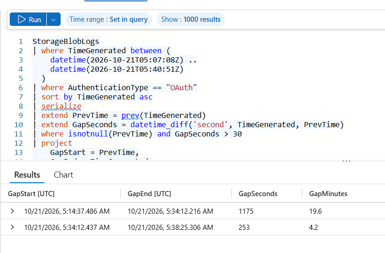This screenshot has width=385, height=253.
Task: Click the three-dot editor/results splitter handle
Action: click(x=346, y=161)
